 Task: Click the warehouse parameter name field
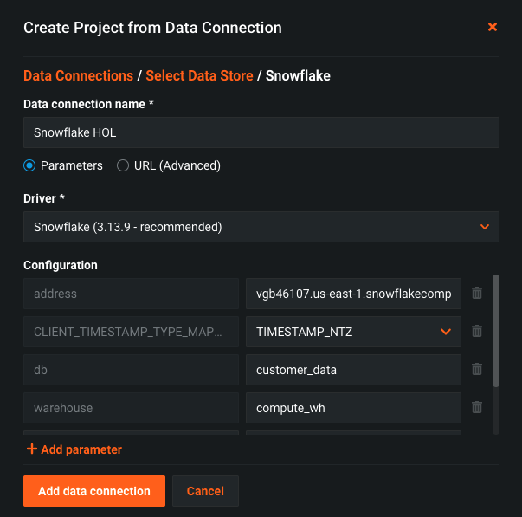point(132,408)
